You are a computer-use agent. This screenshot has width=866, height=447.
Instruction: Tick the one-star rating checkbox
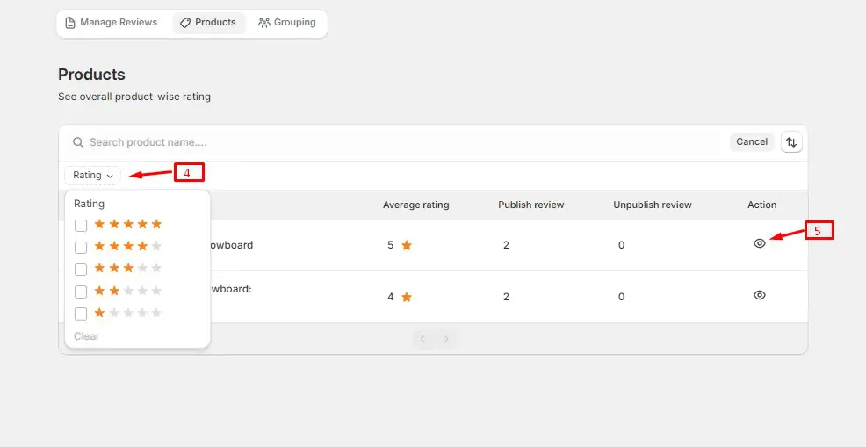[x=81, y=314]
